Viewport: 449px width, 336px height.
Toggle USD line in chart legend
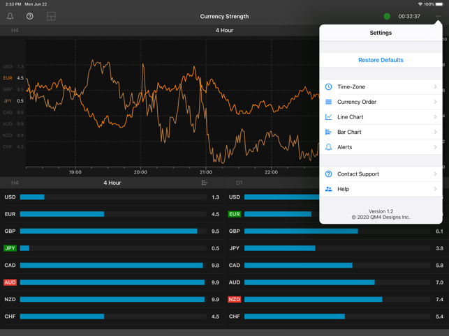[8, 67]
